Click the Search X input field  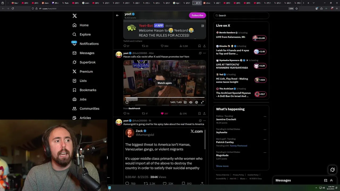pyautogui.click(x=241, y=15)
